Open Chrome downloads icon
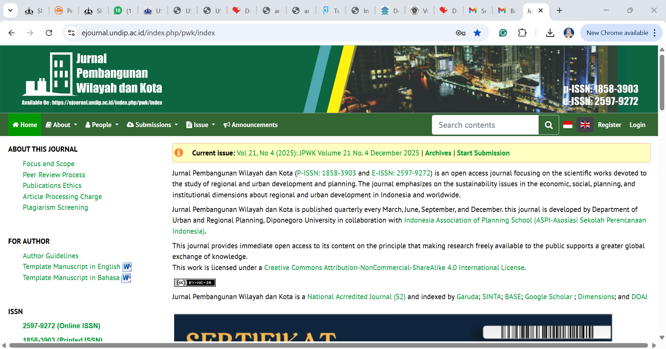Image resolution: width=666 pixels, height=349 pixels. [550, 33]
